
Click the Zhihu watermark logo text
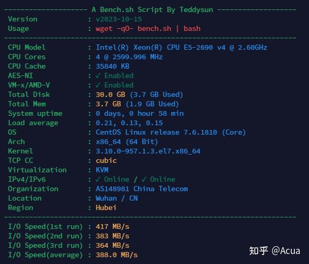259,251
